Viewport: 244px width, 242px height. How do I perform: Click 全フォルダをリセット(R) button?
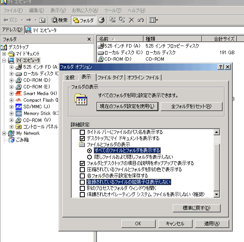point(191,106)
